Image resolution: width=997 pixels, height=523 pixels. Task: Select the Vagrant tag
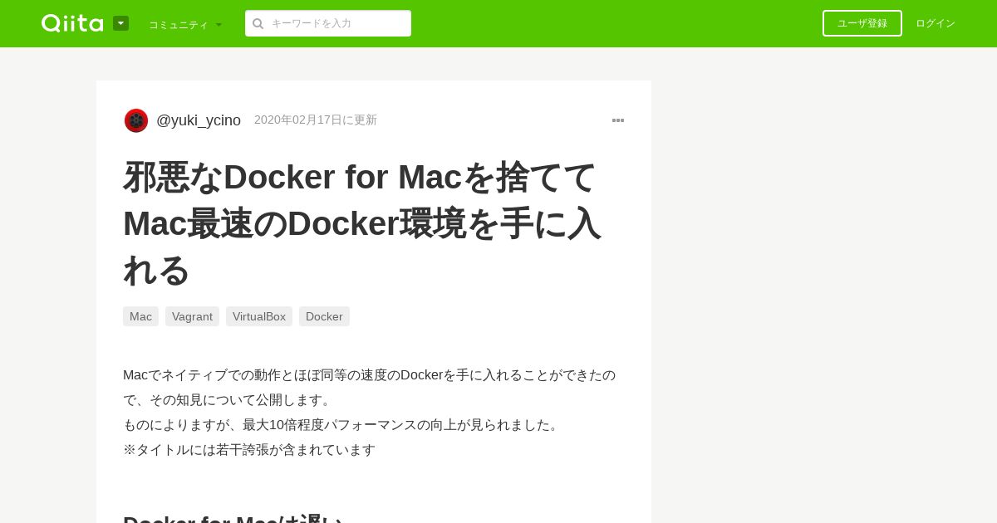point(192,316)
